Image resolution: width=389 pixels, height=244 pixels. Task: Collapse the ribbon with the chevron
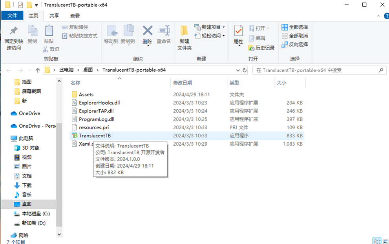click(378, 16)
